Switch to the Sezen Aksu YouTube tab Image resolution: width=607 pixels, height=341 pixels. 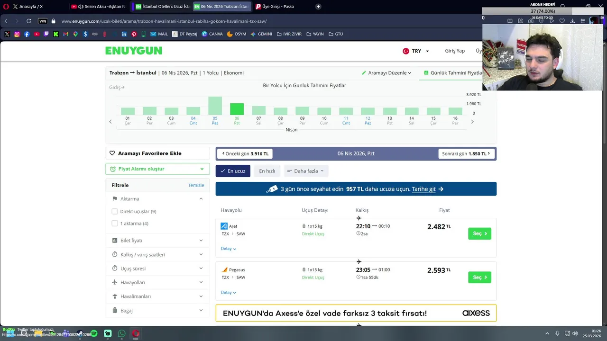pos(99,7)
